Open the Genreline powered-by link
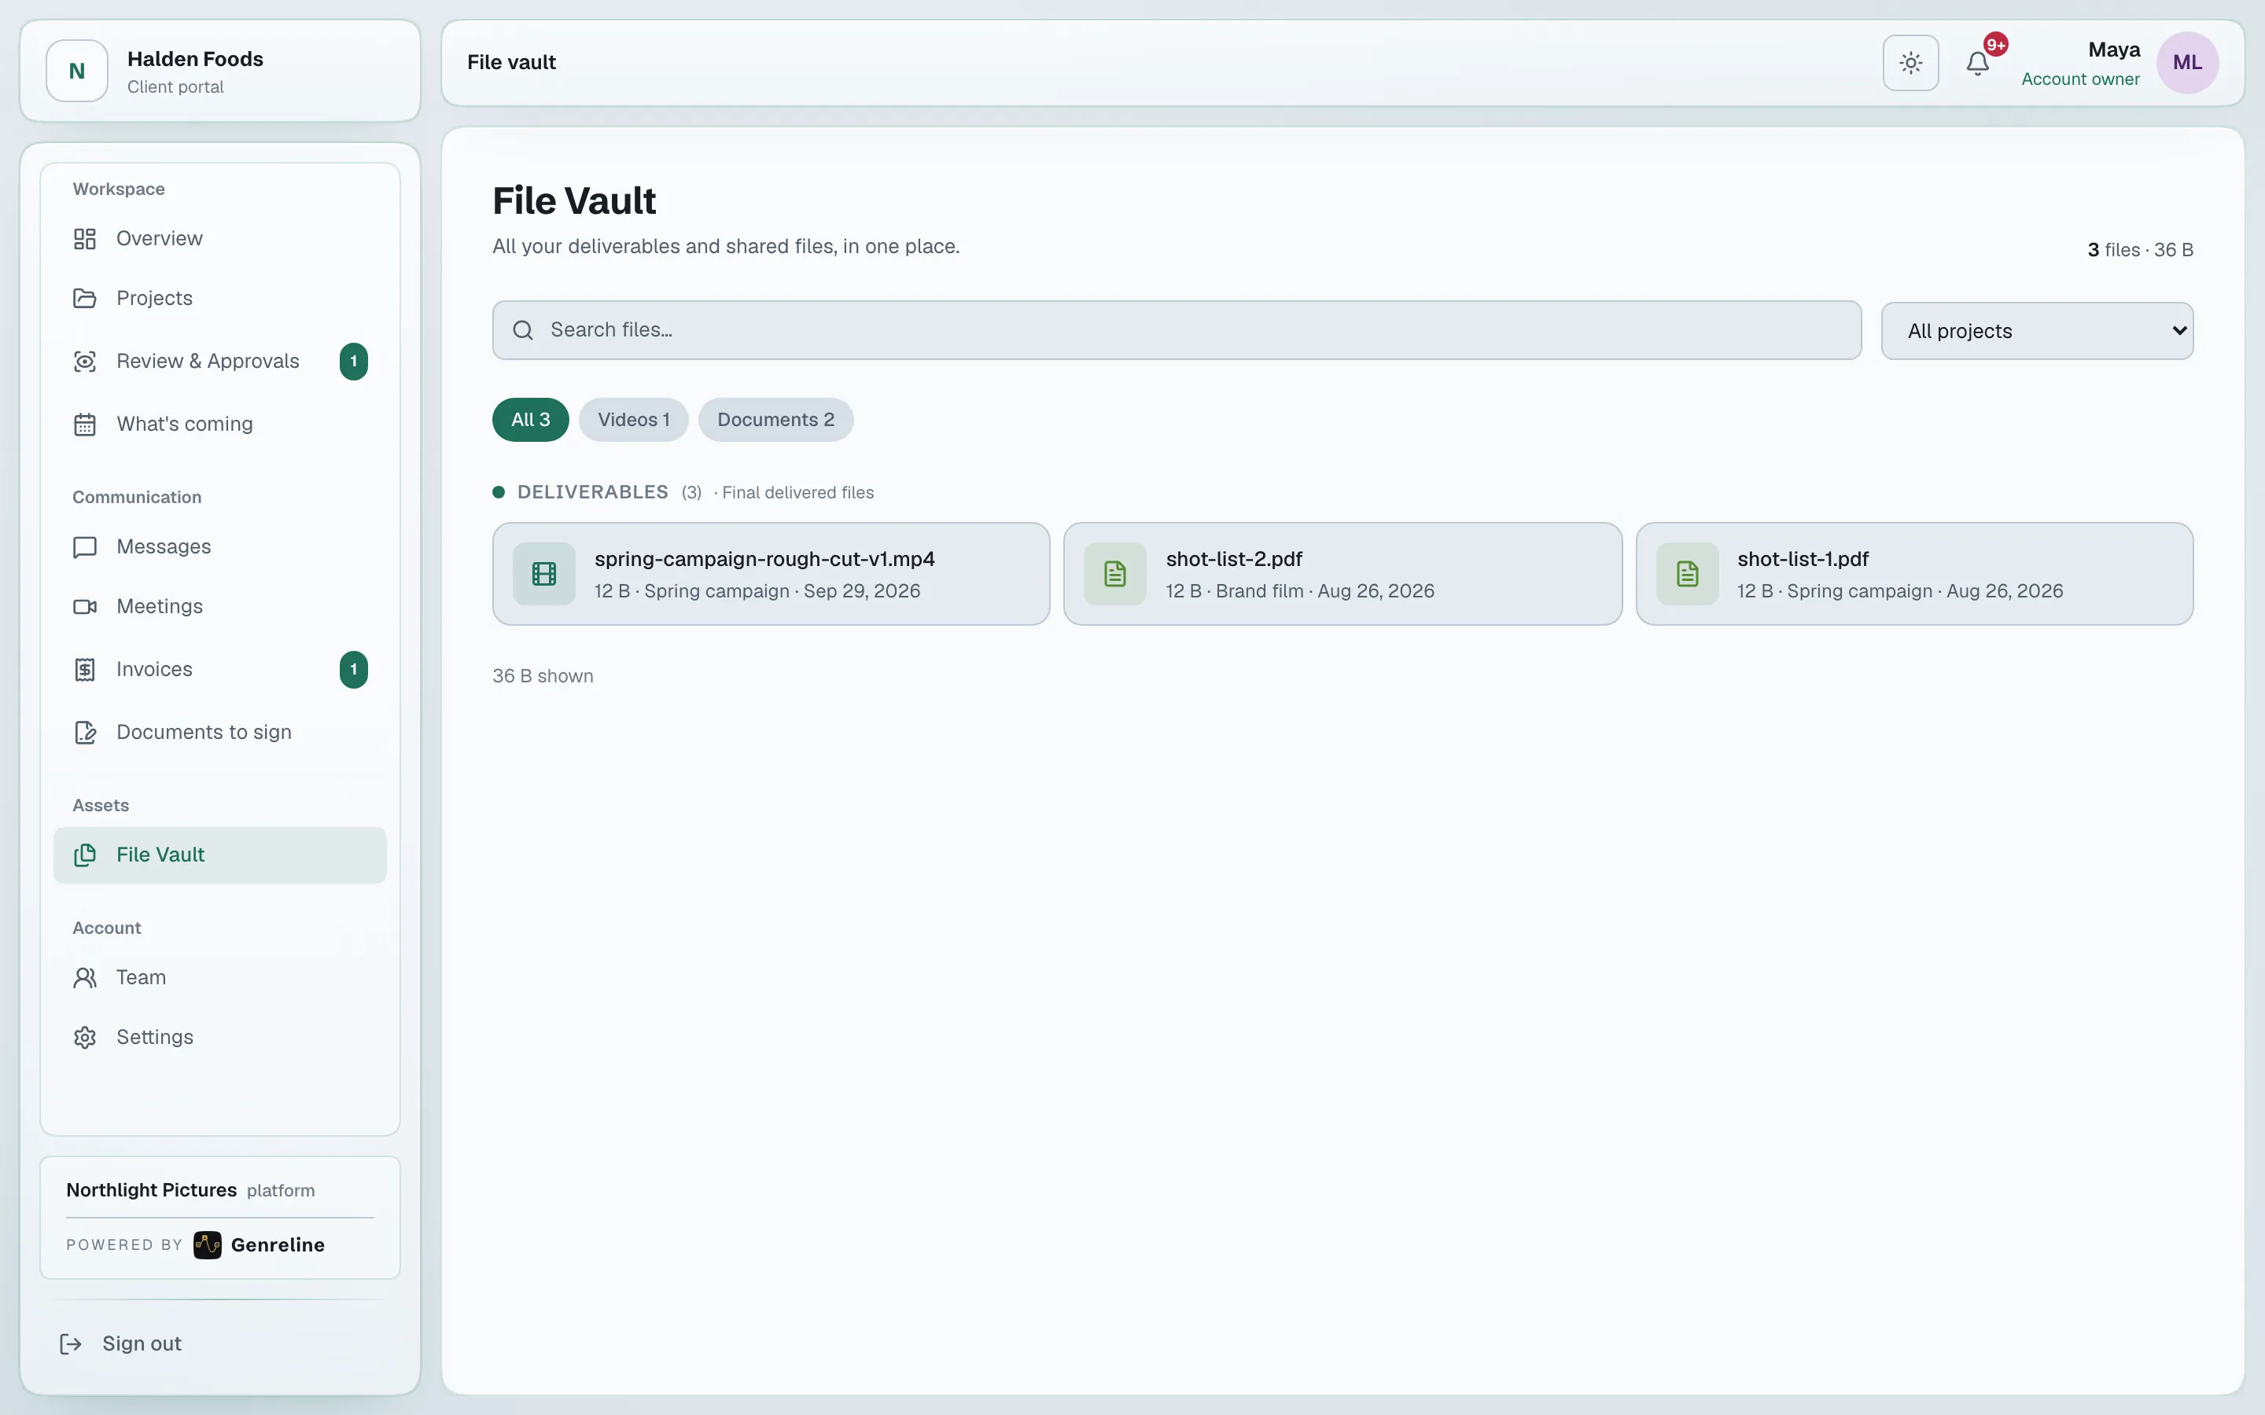This screenshot has width=2265, height=1415. [x=260, y=1244]
